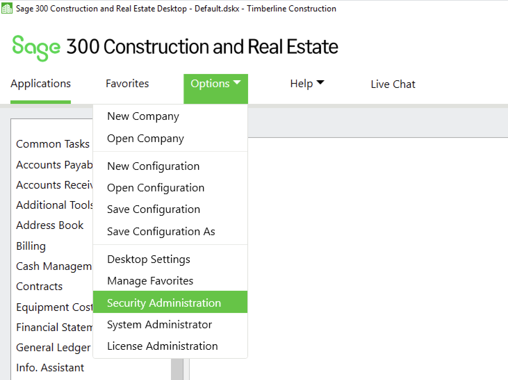Choose New Company from Options menu

(170, 116)
